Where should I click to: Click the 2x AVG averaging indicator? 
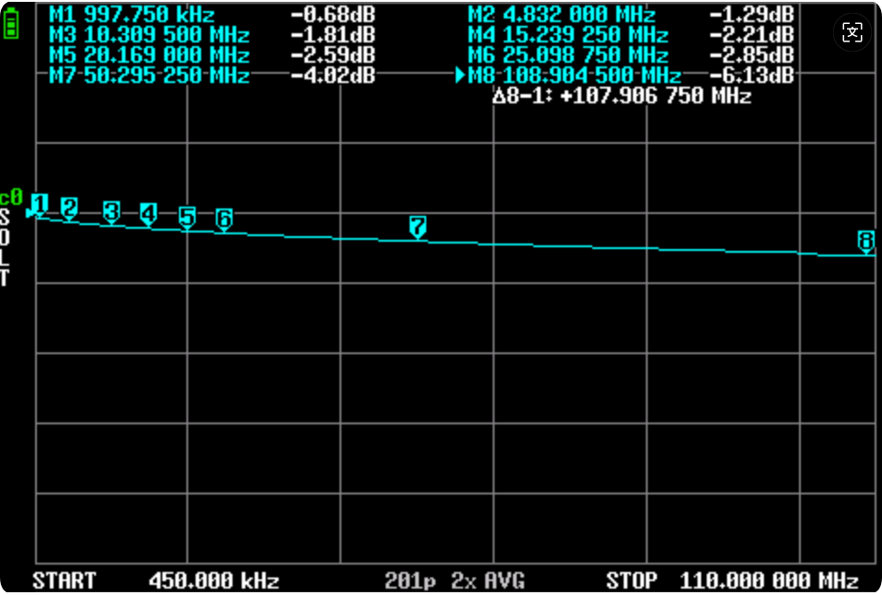pos(488,581)
